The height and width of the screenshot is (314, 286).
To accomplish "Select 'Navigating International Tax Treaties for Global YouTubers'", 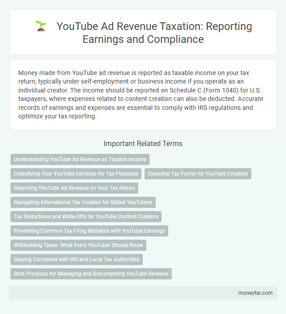I will 83,202.
